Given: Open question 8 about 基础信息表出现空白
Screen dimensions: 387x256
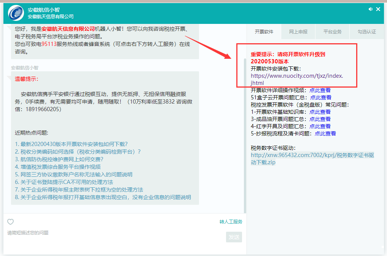Looking at the screenshot, I should pyautogui.click(x=103, y=198).
